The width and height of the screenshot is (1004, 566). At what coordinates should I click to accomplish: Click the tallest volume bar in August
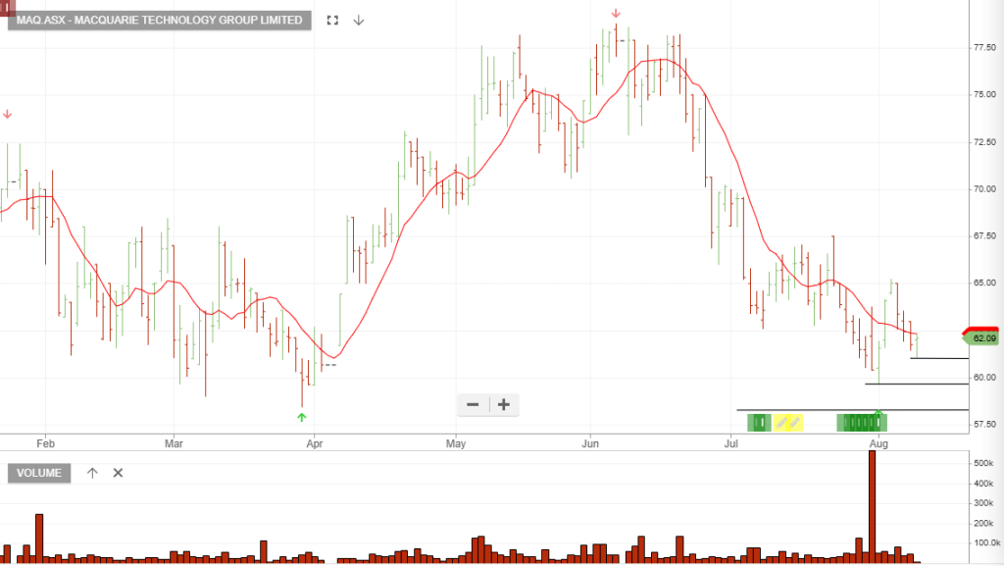coord(872,506)
